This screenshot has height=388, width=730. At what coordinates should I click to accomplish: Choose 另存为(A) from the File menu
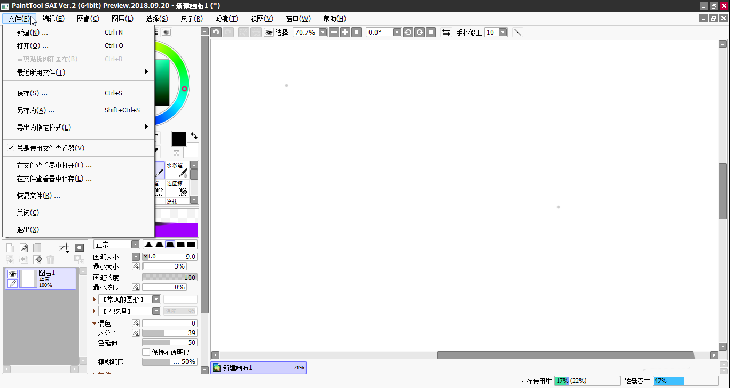[x=78, y=110]
